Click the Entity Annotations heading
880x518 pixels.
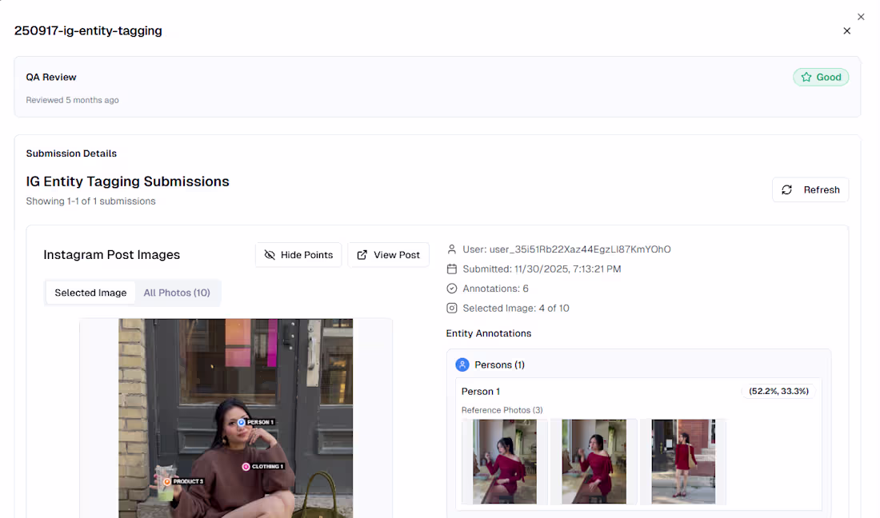(x=489, y=333)
